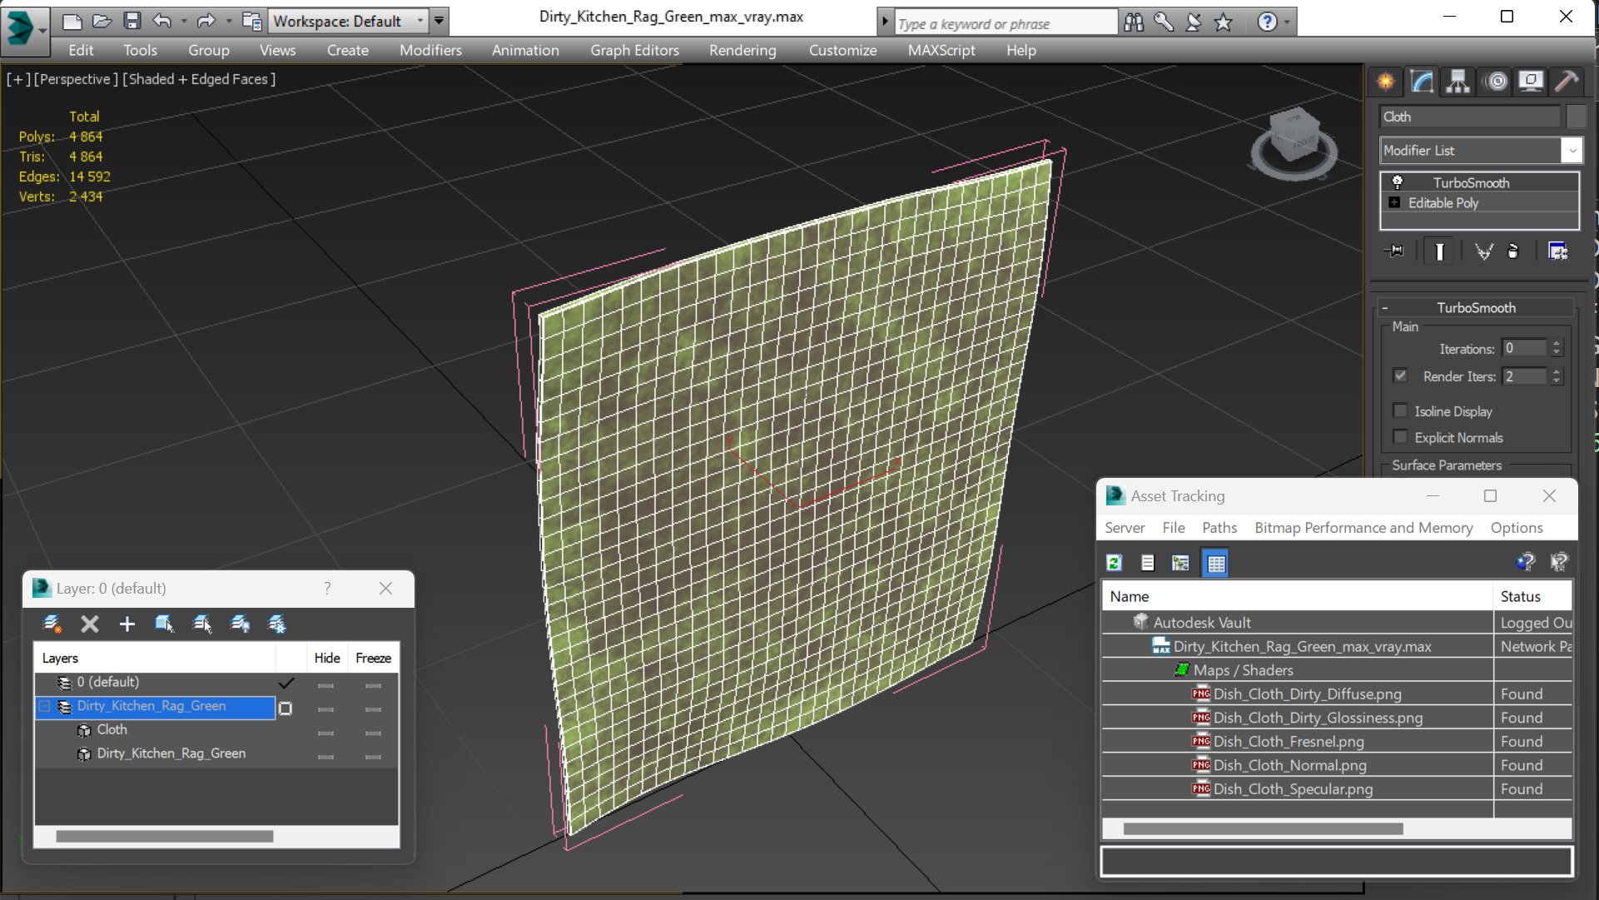The image size is (1599, 900).
Task: Open the Modifiers menu
Action: coord(430,50)
